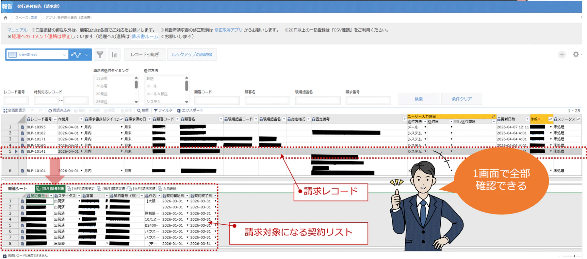Screen dimensions: 587x259
Task: Open 送付方法 cell dropdown in BLP-10395 row
Action: pyautogui.click(x=425, y=127)
